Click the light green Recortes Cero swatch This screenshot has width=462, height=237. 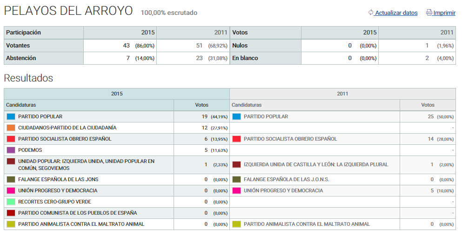pyautogui.click(x=11, y=202)
